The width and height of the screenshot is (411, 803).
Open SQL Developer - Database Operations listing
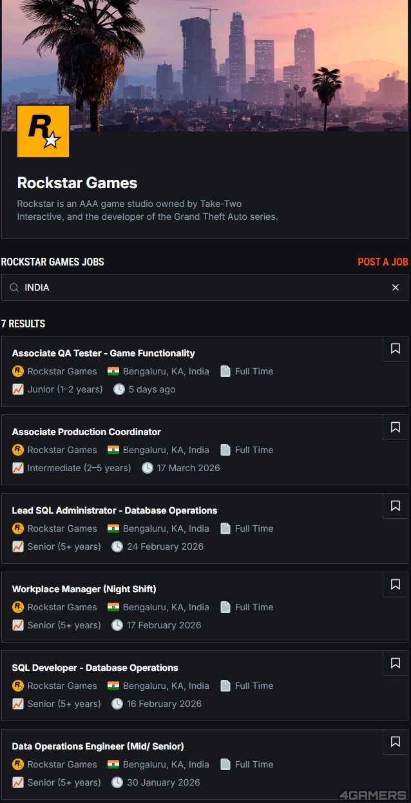95,668
